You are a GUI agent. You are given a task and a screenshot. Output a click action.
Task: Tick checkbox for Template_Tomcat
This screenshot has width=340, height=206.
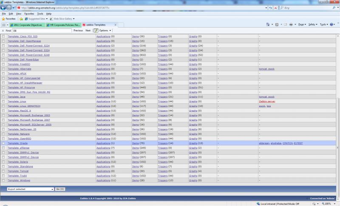pos(3,171)
